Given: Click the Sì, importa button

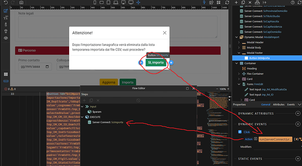Looking at the screenshot, I should coord(156,62).
